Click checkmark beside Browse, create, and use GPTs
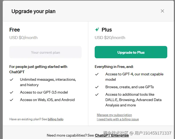 97,87
